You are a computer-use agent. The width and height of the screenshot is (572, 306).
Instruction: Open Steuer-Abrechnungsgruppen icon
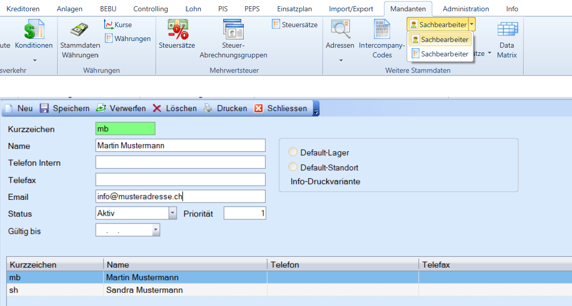pos(233,30)
